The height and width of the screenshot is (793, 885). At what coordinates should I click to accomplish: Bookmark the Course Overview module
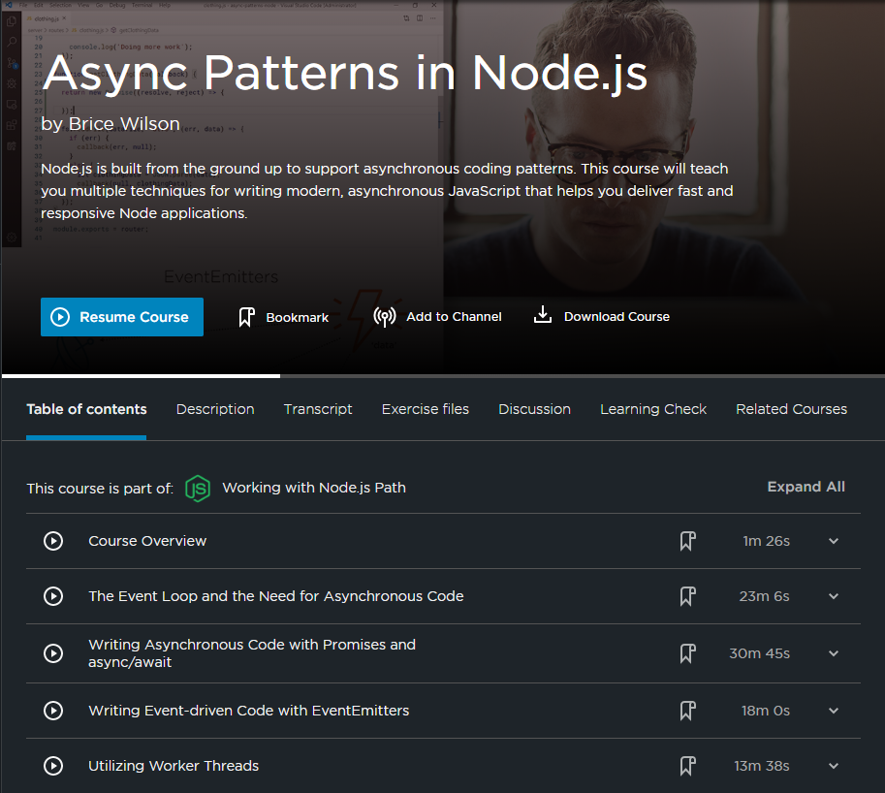tap(687, 541)
